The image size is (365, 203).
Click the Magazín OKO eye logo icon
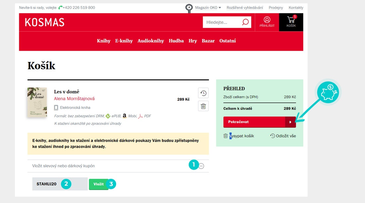pyautogui.click(x=189, y=8)
